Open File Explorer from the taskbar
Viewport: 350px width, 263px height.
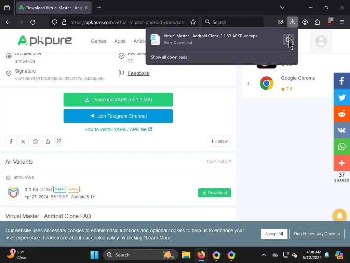coord(186,255)
